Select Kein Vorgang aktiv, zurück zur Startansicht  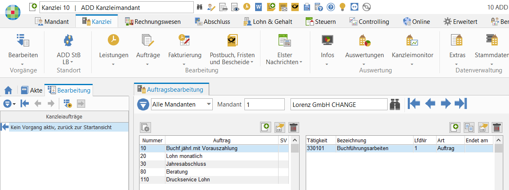click(64, 127)
